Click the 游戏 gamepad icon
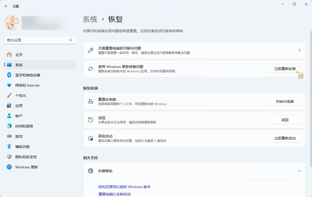This screenshot has height=197, width=312. click(9, 136)
